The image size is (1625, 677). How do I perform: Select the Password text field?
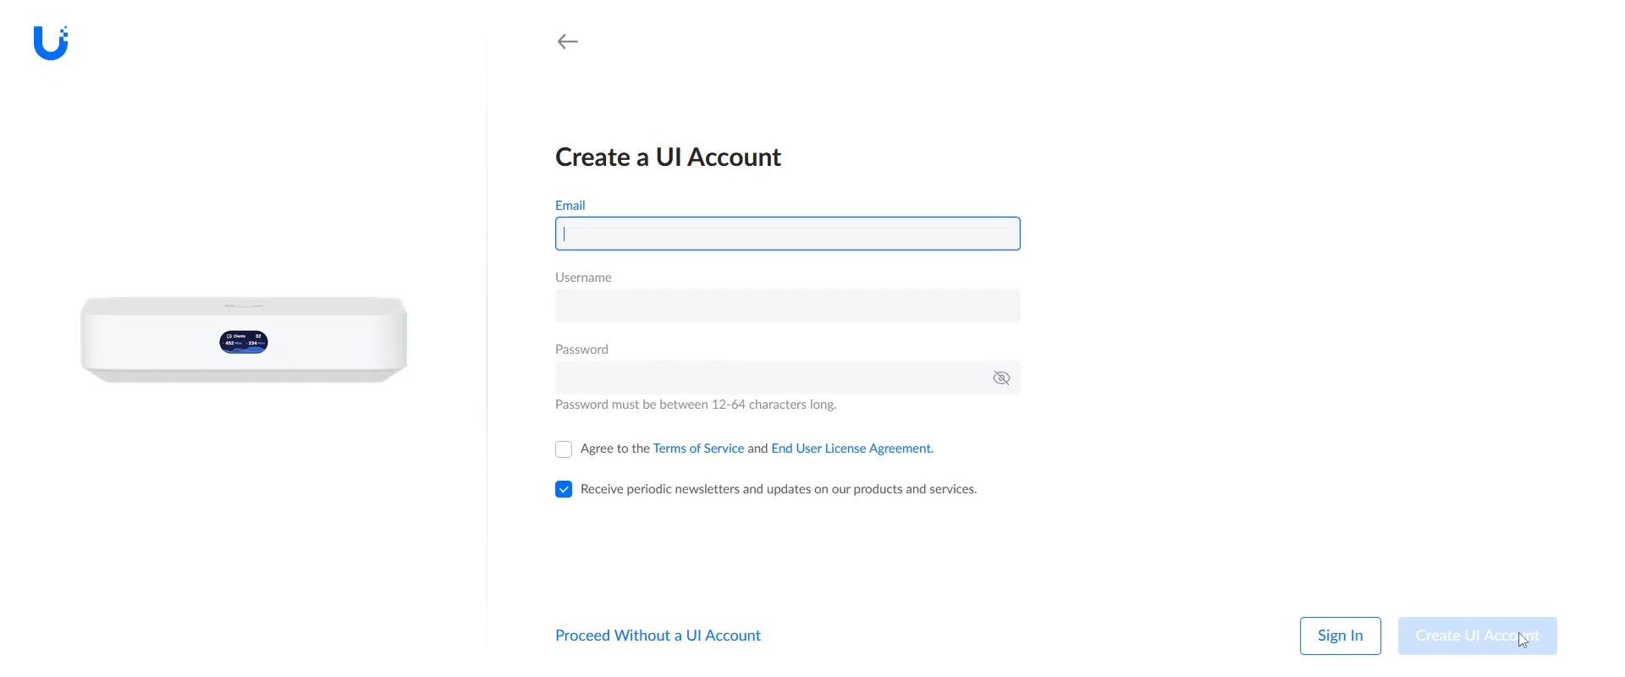(770, 378)
